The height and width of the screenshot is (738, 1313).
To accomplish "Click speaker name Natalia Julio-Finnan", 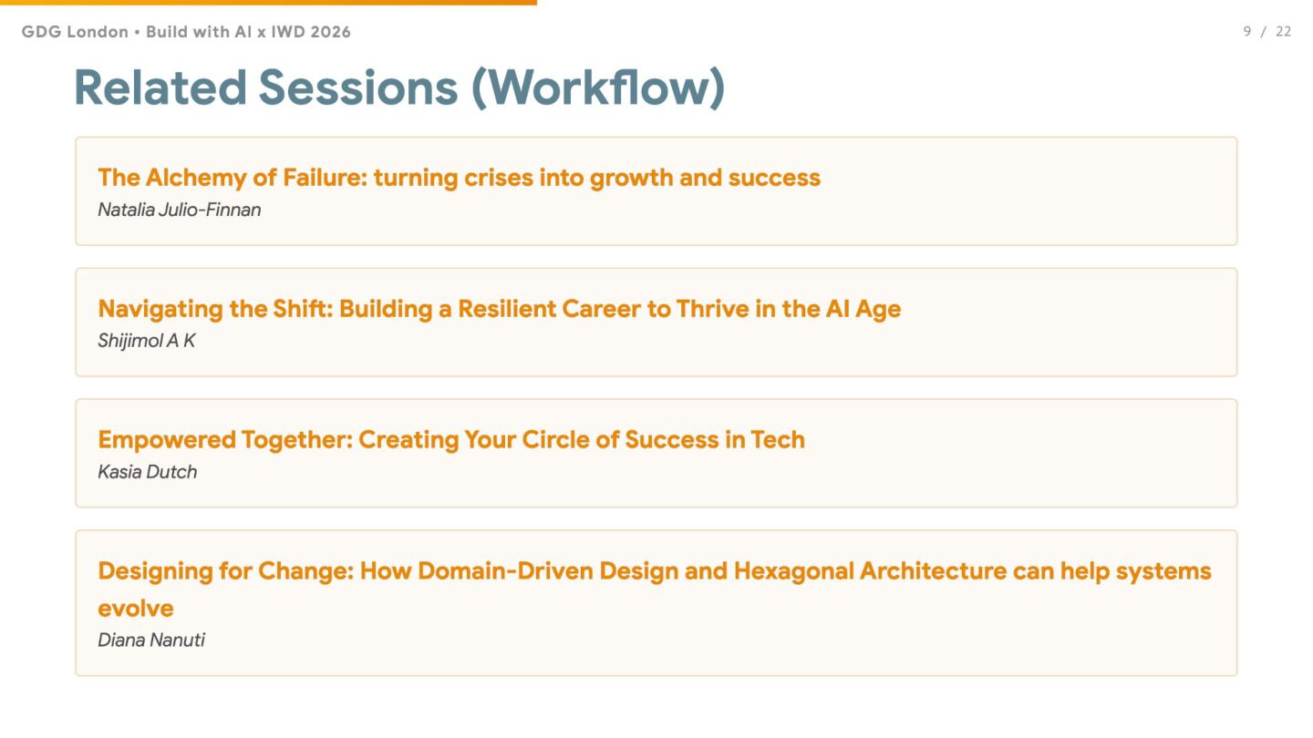I will click(x=180, y=210).
